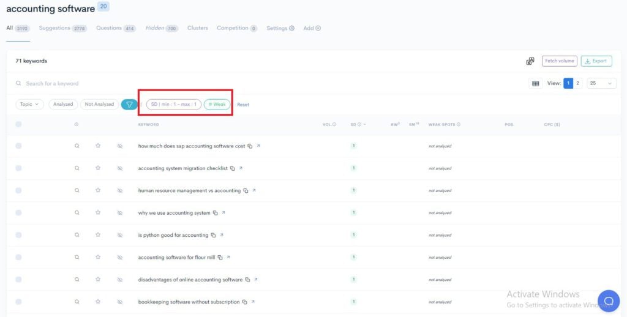Viewport: 627px width, 317px height.
Task: Open the chat support bubble
Action: [608, 300]
